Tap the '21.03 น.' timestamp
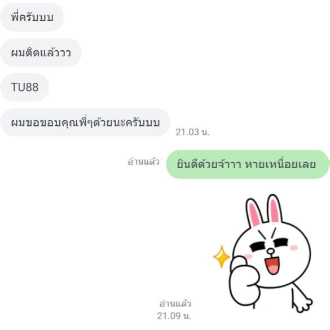 click(192, 132)
